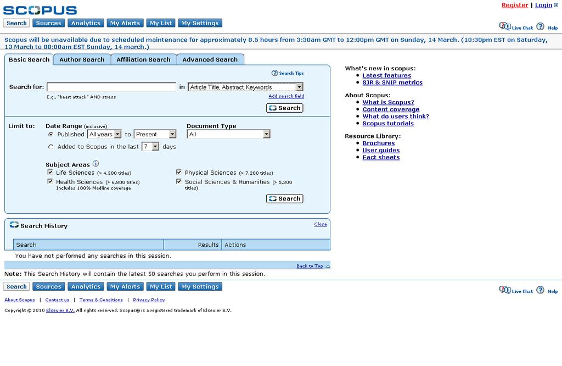Click the Add search field link
This screenshot has width=562, height=366.
click(x=286, y=96)
